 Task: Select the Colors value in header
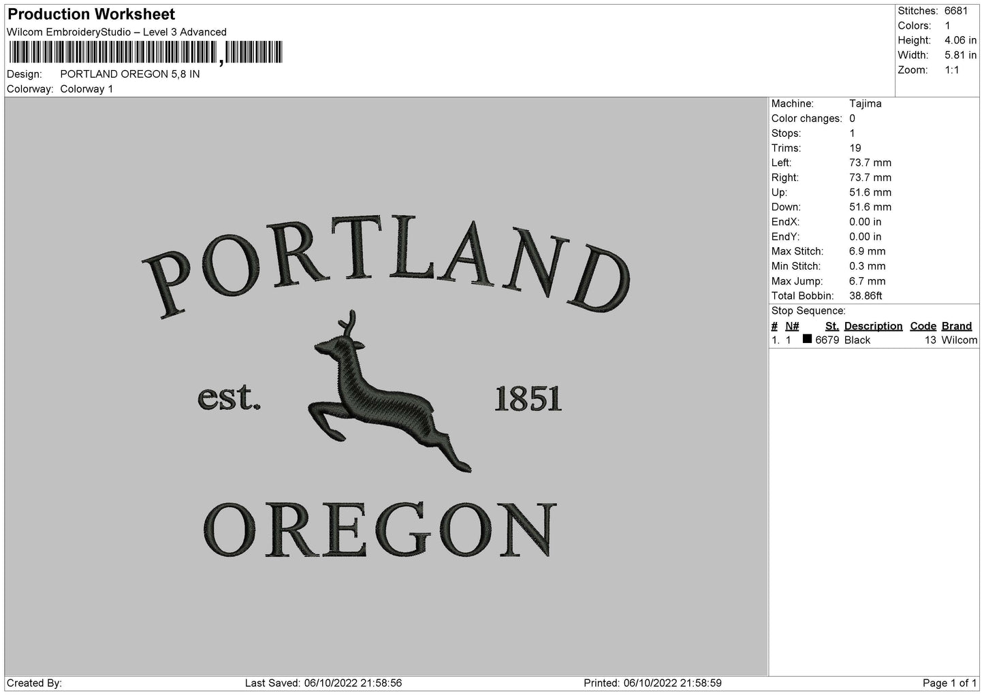[x=947, y=26]
